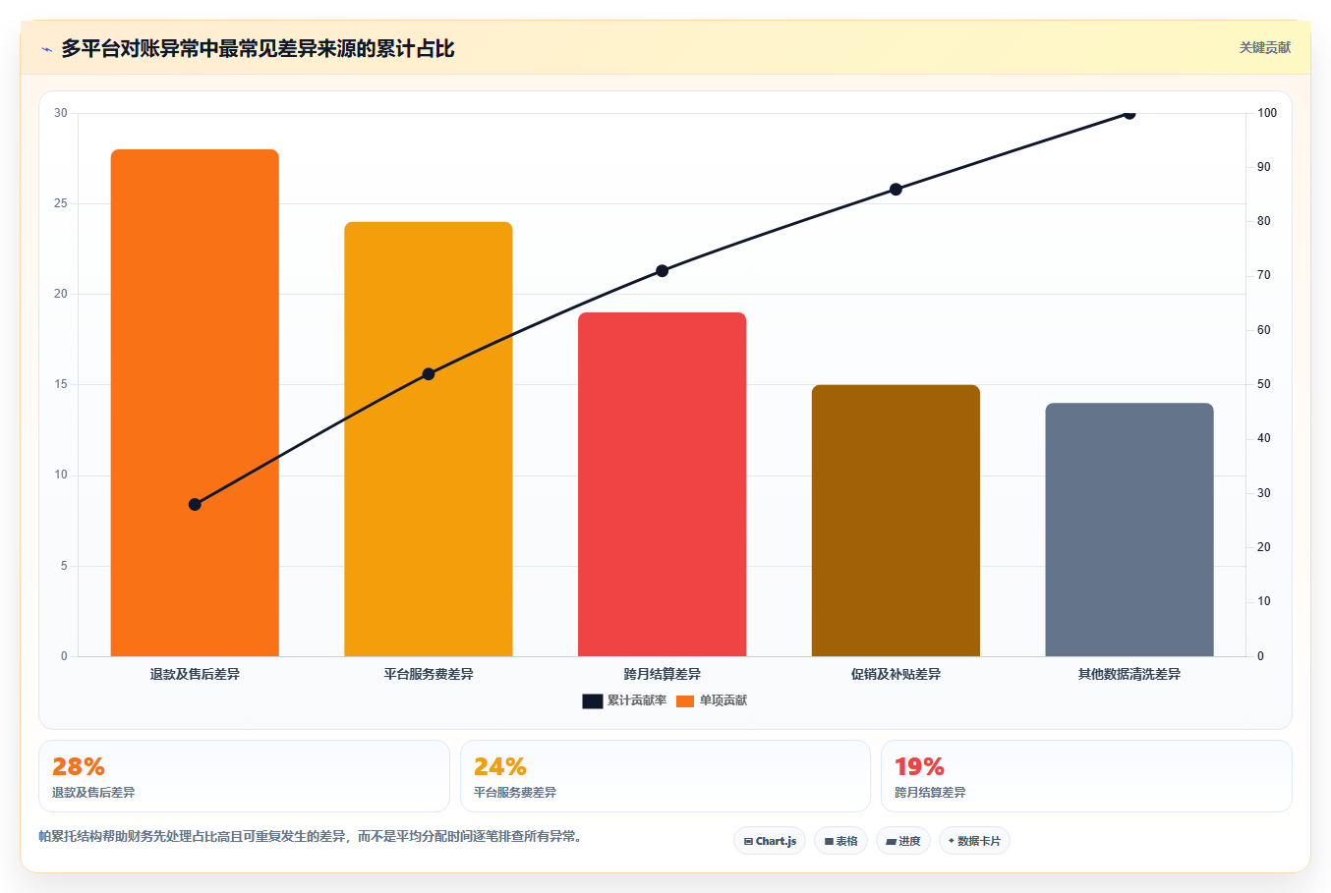Click the right axis value 100
The height and width of the screenshot is (893, 1331).
point(1267,113)
